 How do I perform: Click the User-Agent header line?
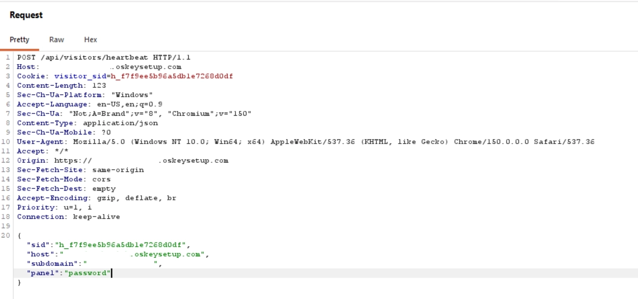click(306, 142)
